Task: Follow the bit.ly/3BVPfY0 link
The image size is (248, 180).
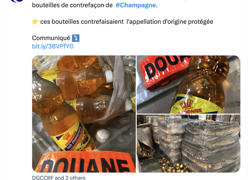Action: click(53, 46)
